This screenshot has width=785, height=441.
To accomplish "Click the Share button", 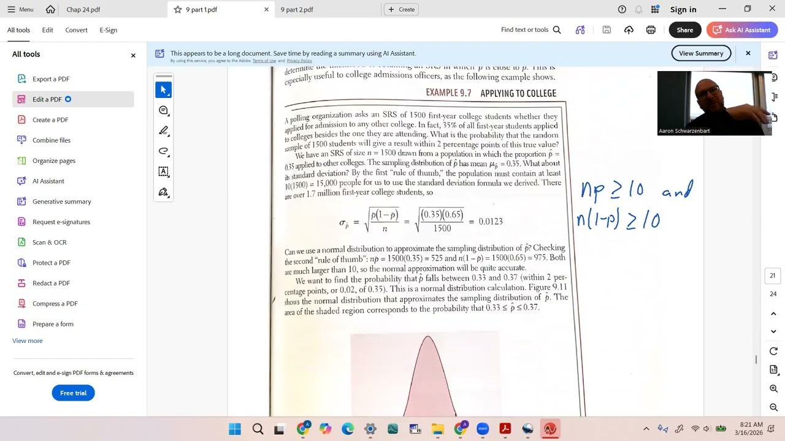I will [x=685, y=30].
